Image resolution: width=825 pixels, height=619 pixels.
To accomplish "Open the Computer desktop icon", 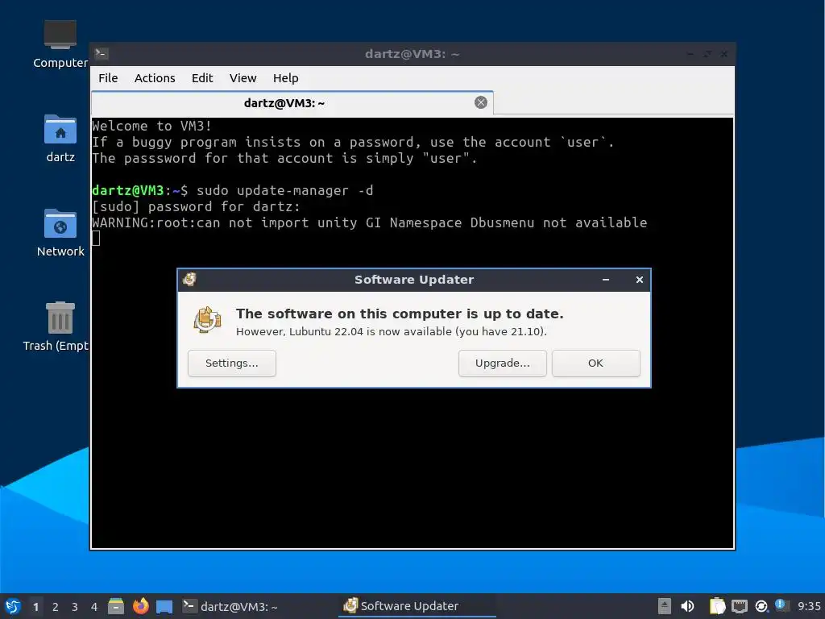I will coord(60,44).
